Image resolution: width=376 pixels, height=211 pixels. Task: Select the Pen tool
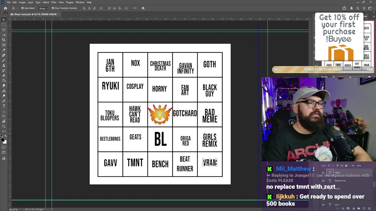click(x=4, y=101)
